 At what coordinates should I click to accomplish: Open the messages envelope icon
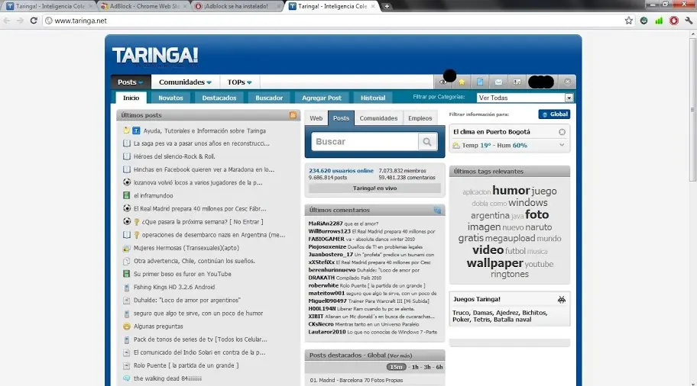tap(498, 82)
